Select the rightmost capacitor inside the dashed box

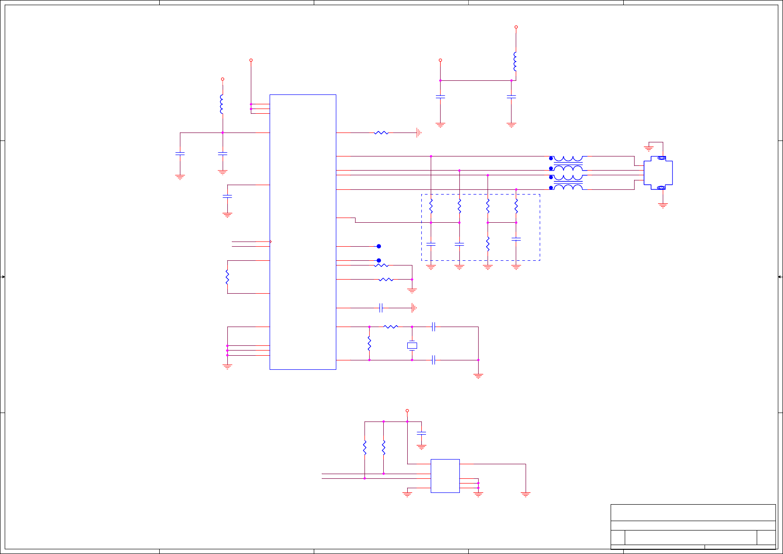(516, 239)
